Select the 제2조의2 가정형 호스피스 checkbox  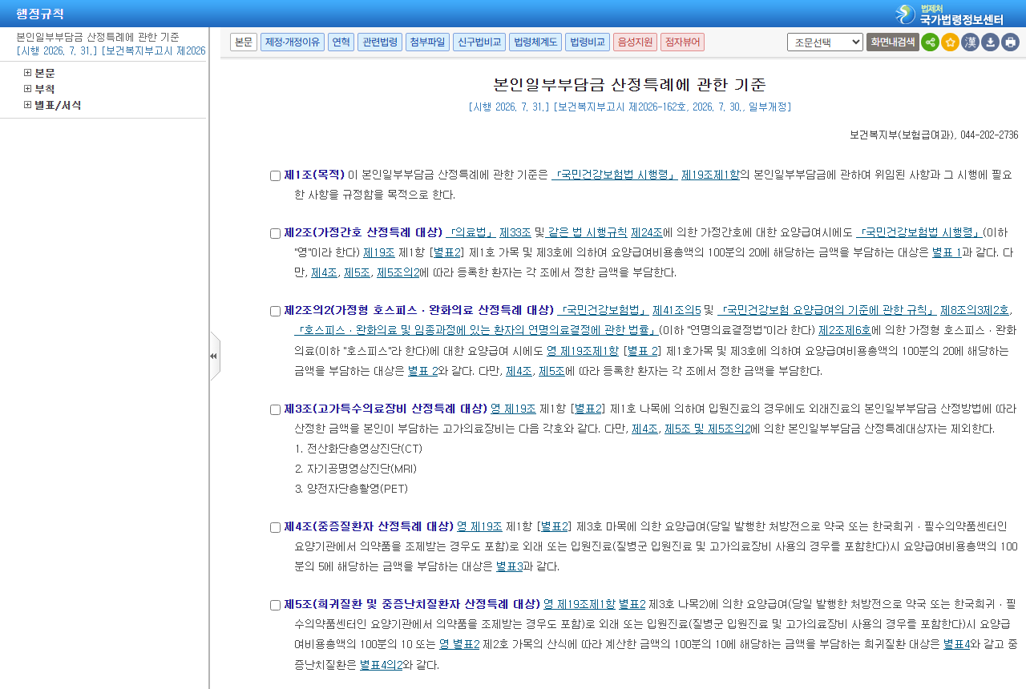pos(275,312)
